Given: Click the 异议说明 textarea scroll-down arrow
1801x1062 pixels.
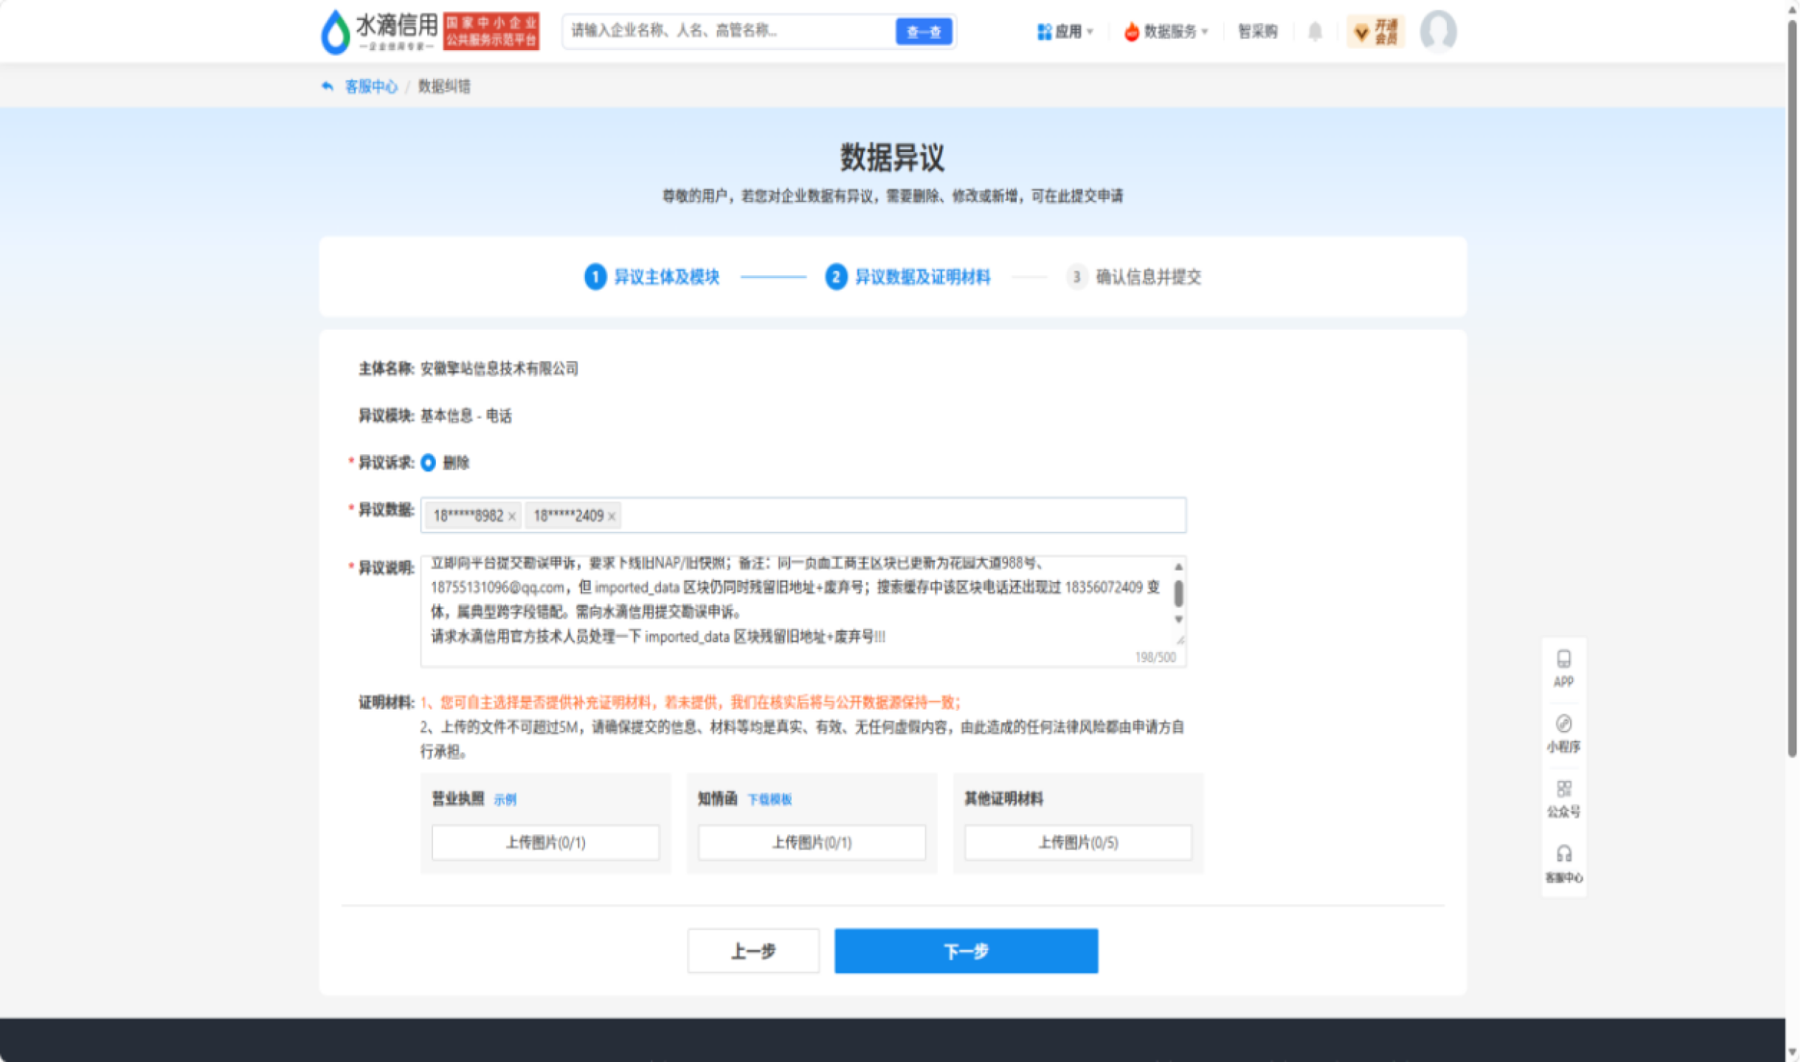Looking at the screenshot, I should (x=1178, y=619).
